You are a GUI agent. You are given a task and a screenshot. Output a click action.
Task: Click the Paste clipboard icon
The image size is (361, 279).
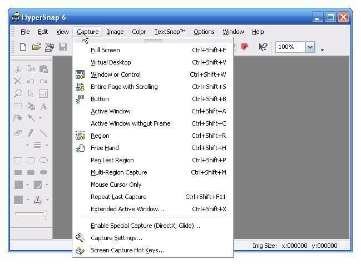[x=43, y=69]
